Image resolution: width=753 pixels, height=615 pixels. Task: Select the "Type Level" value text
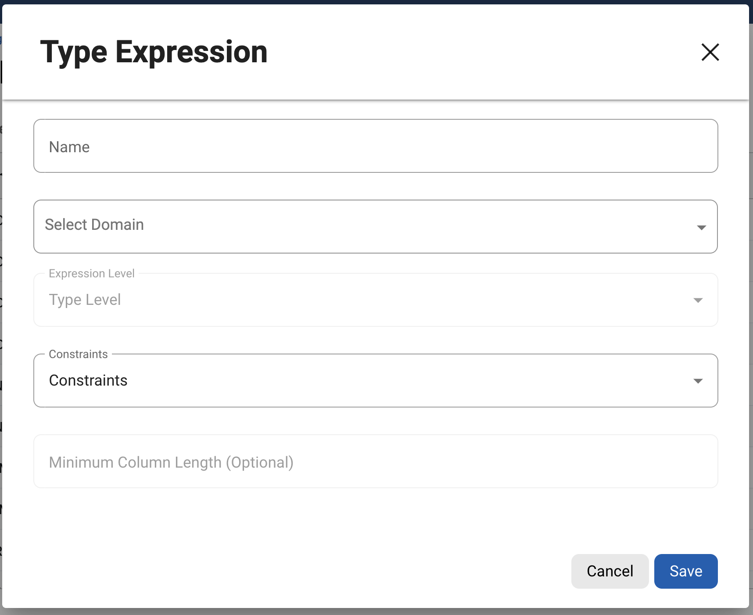pyautogui.click(x=85, y=300)
